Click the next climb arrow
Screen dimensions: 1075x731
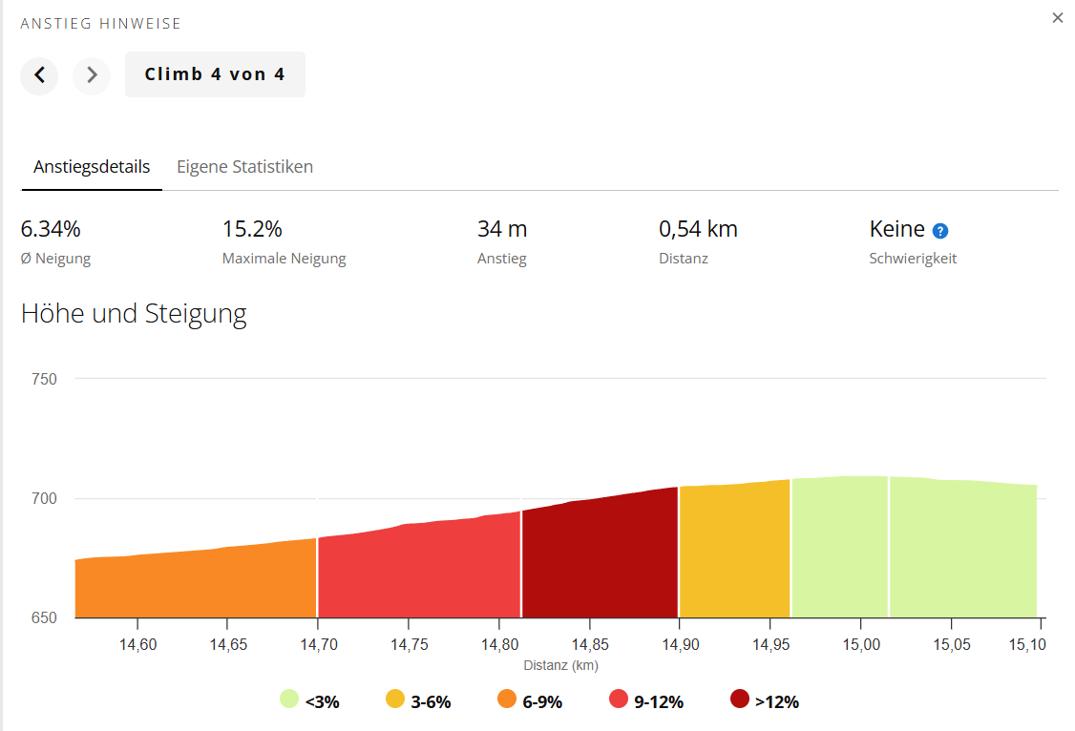tap(92, 74)
